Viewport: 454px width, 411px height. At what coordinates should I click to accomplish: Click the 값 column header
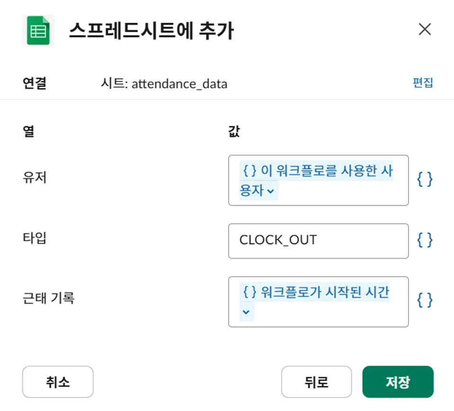click(x=234, y=131)
